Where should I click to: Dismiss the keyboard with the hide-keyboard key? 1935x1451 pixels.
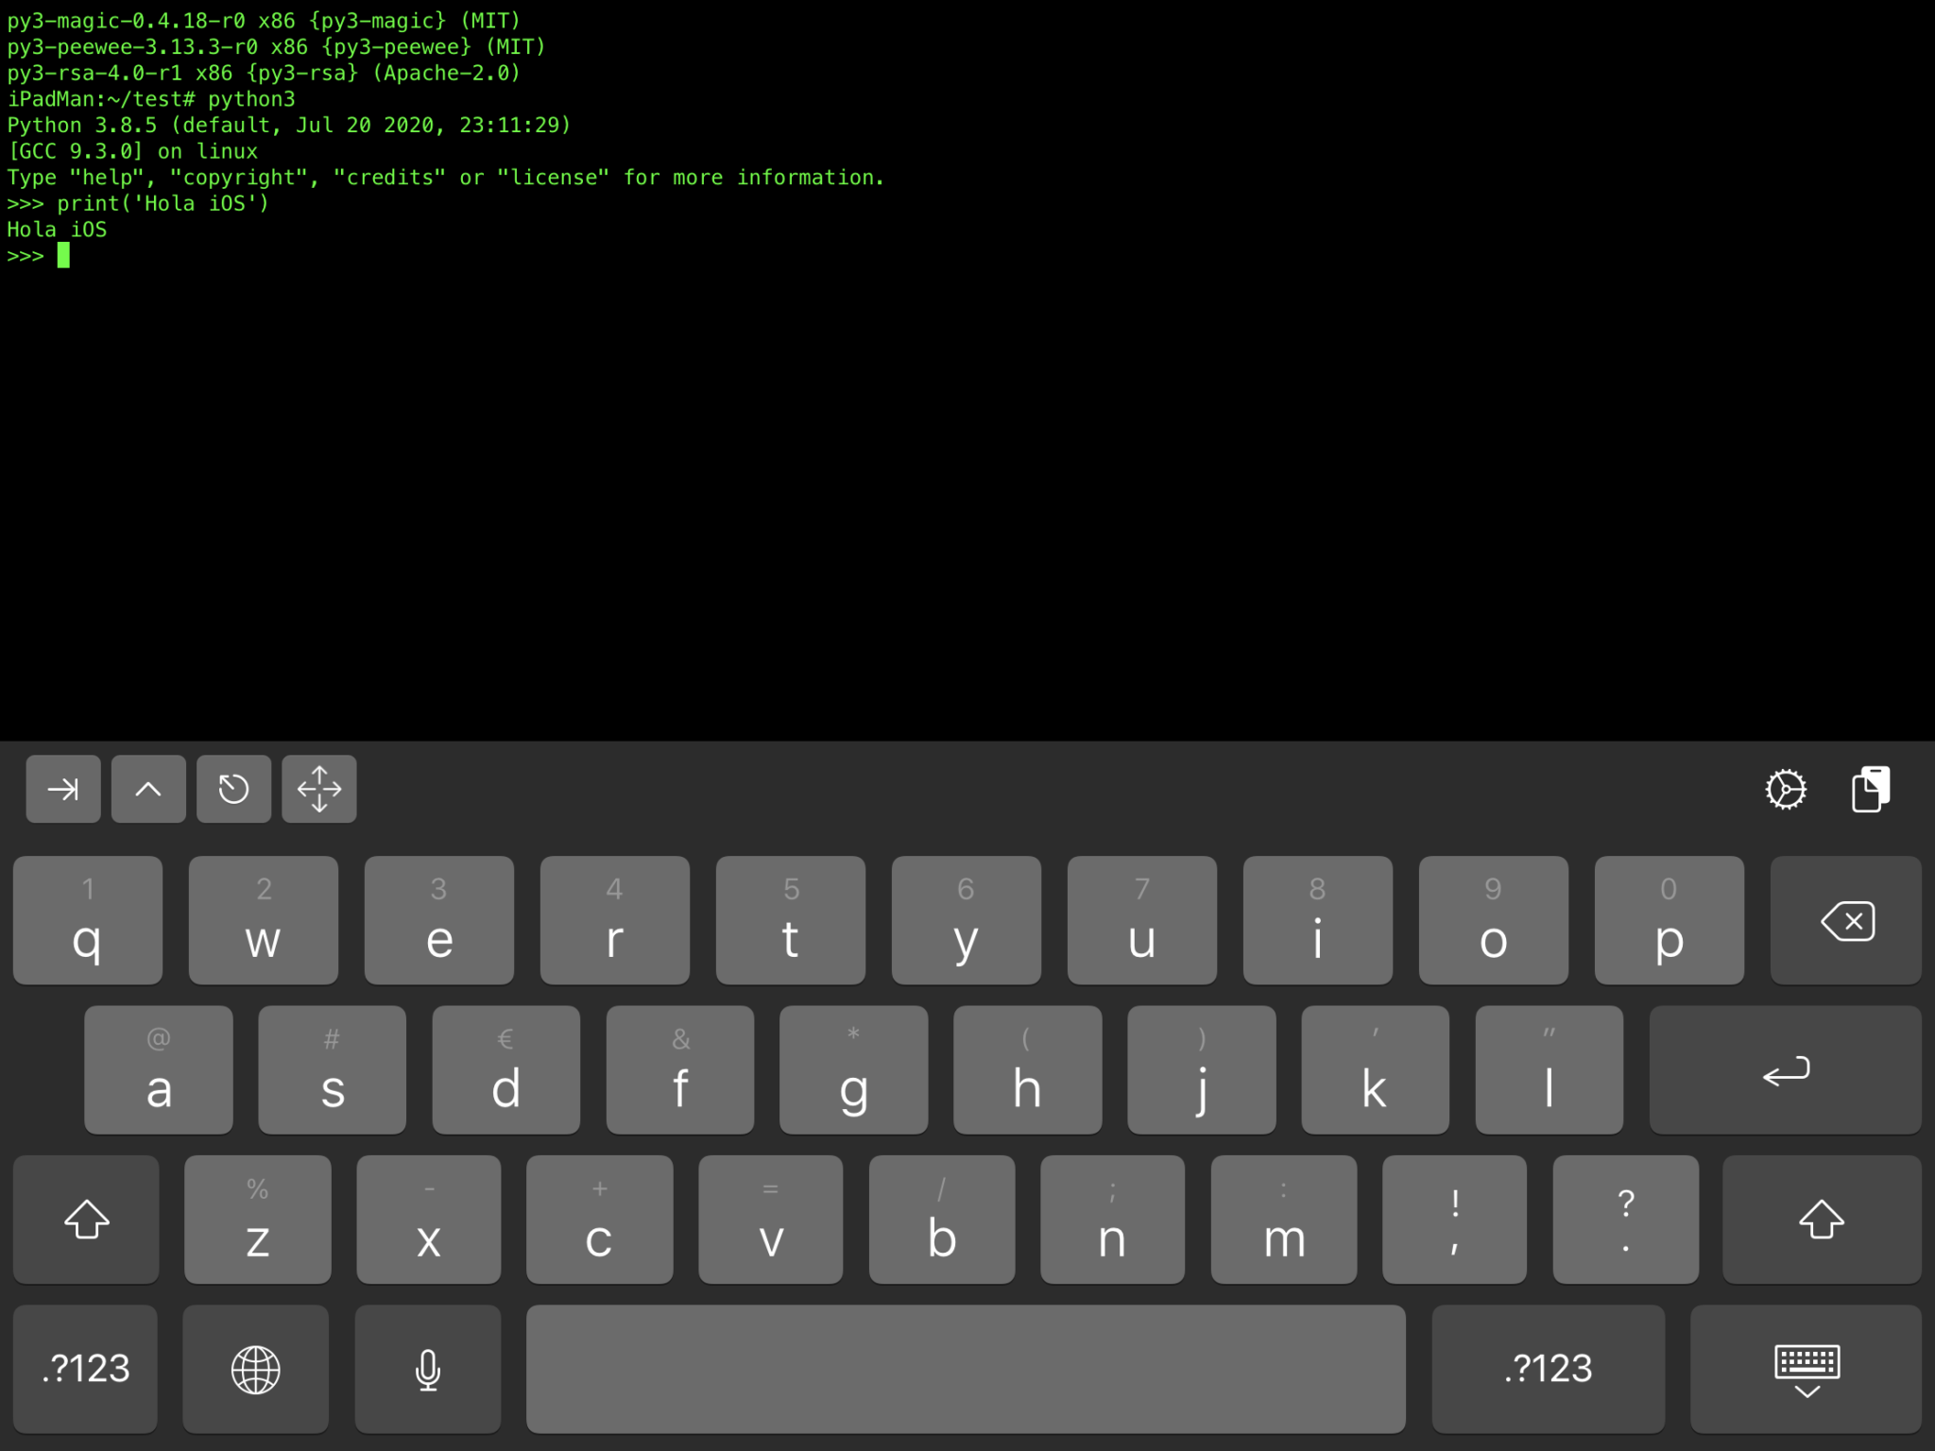pos(1807,1369)
